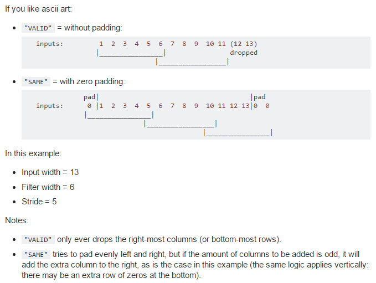
Task: Click the right "|pad" label in SAME diagram
Action: pyautogui.click(x=258, y=97)
